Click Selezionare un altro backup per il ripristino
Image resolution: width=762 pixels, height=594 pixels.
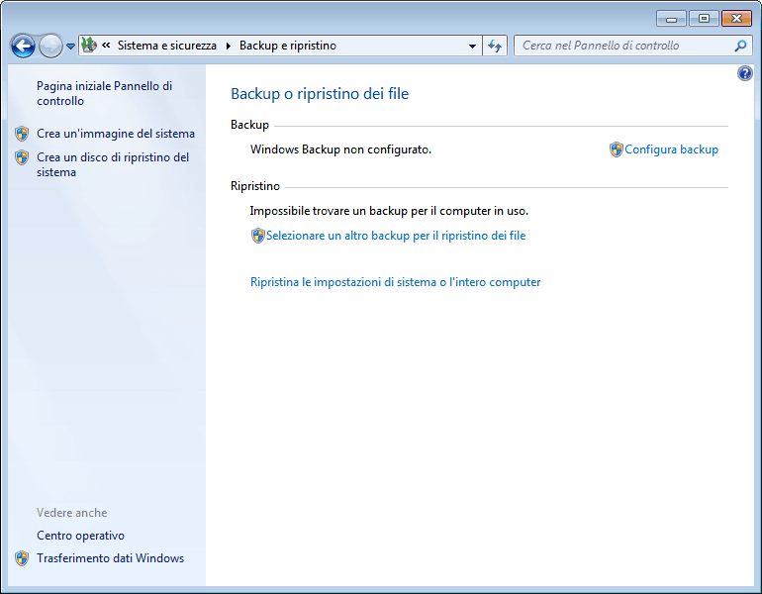tap(396, 236)
